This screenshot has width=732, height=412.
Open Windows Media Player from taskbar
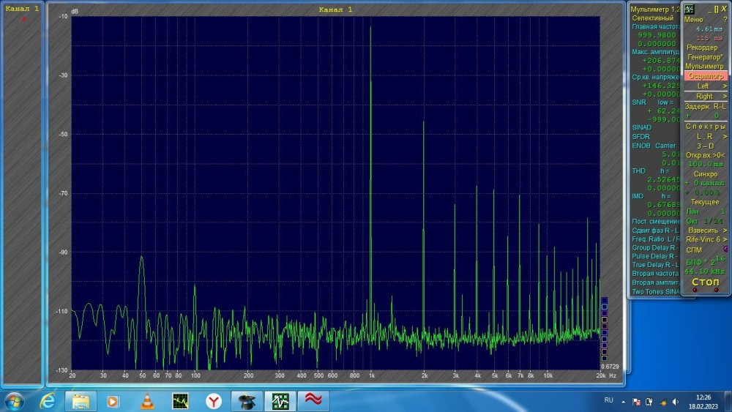click(113, 401)
